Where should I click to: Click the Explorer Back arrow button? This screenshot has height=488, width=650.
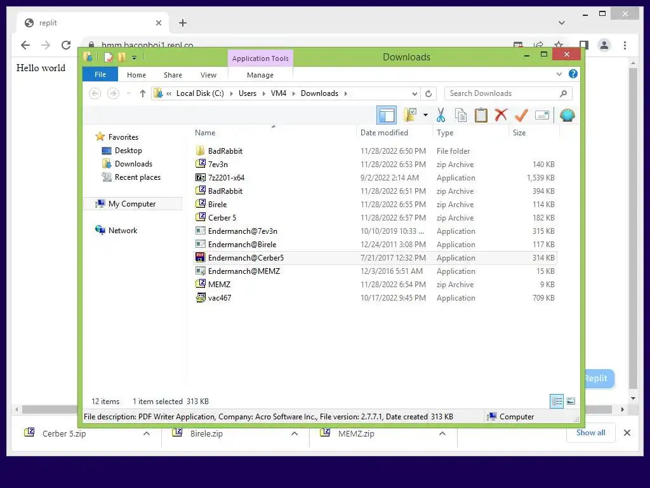click(95, 93)
